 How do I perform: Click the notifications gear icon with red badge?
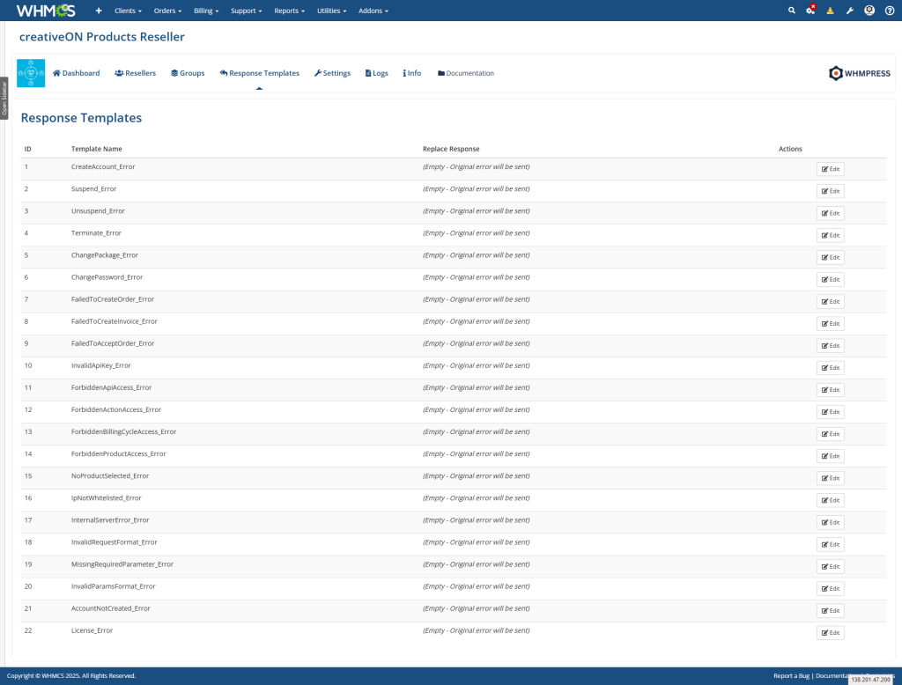pos(810,10)
